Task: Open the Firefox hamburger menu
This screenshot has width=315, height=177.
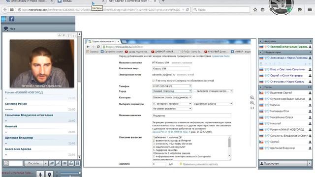Action: tap(310, 9)
